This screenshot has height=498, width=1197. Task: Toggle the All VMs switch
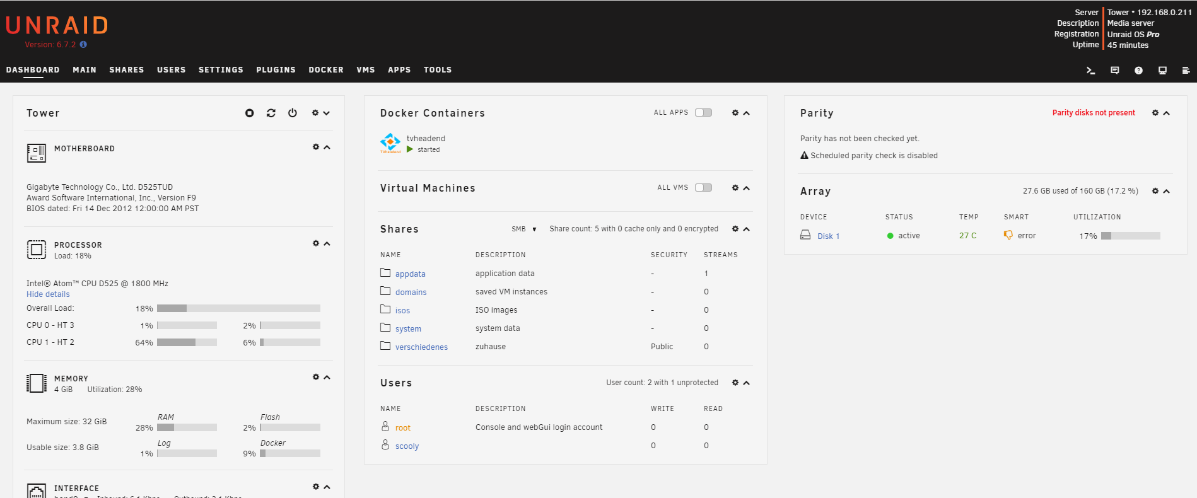703,188
